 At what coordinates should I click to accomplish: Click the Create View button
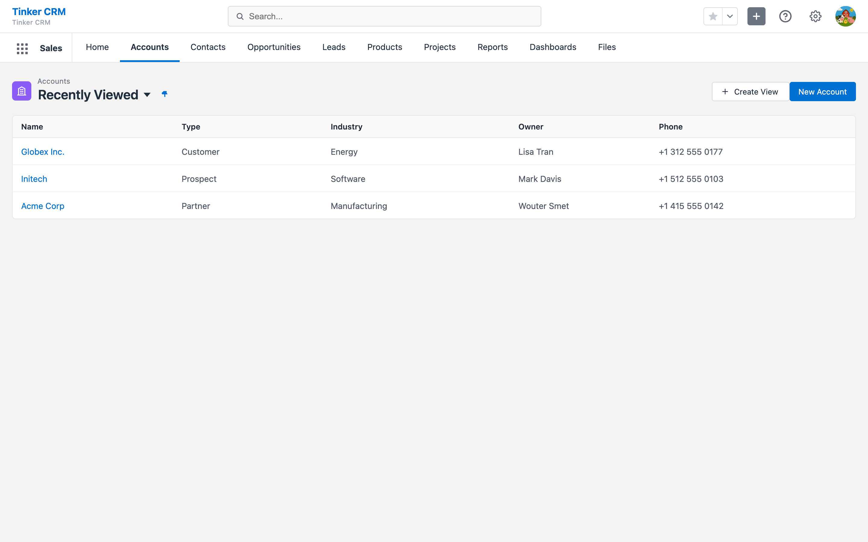coord(750,92)
